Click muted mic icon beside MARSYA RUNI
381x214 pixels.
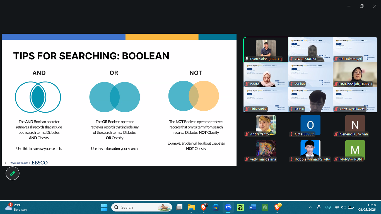[x=336, y=159]
